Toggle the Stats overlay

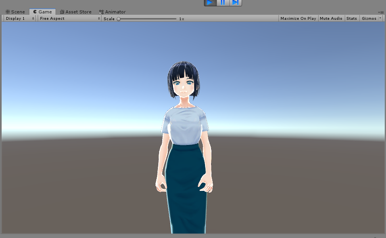(351, 19)
